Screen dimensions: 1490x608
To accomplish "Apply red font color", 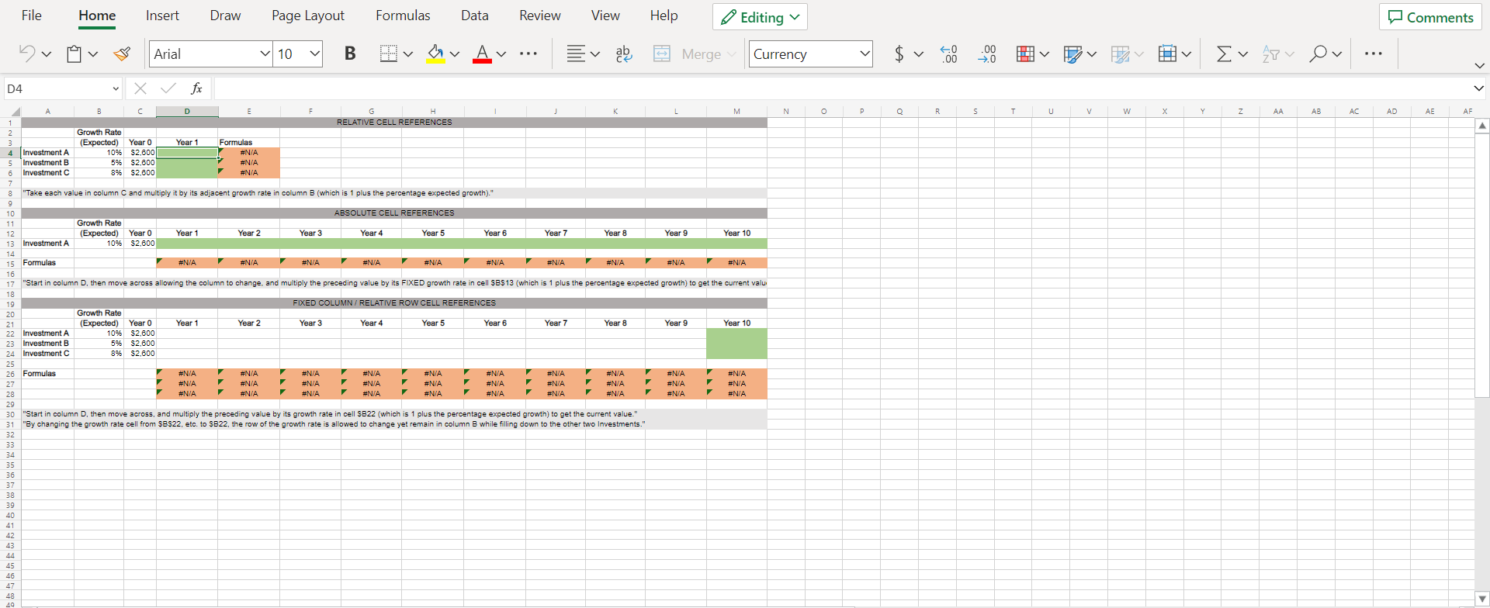I will [482, 54].
